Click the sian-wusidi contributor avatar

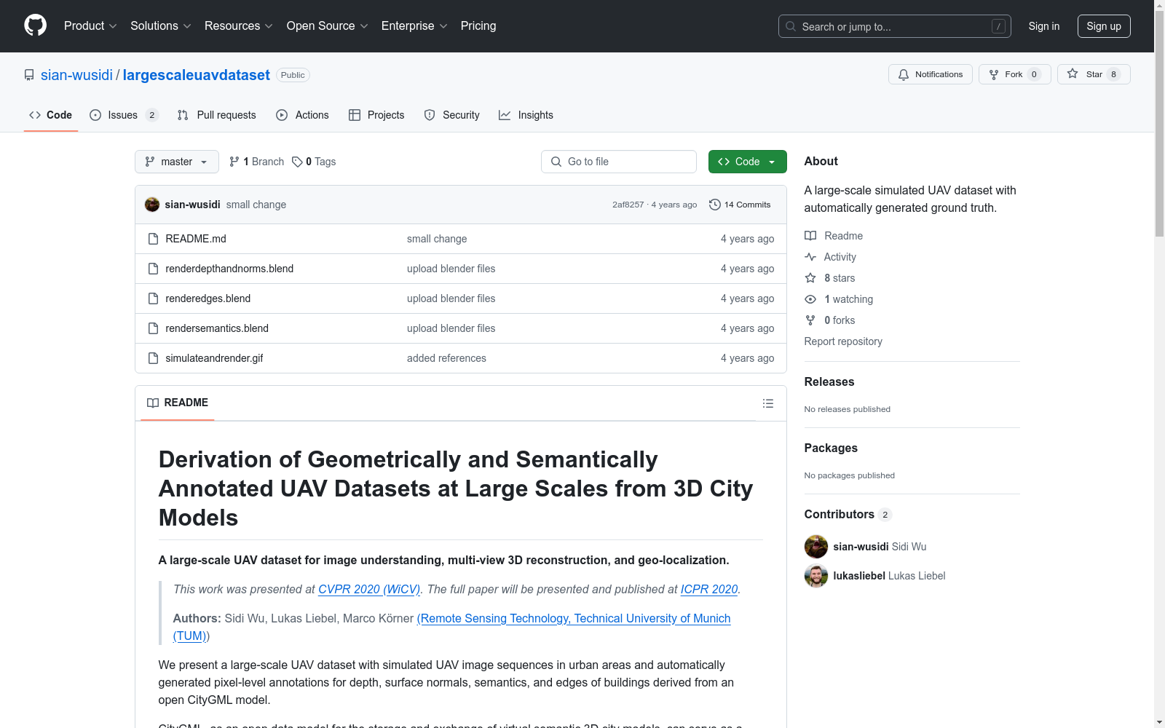pos(816,547)
